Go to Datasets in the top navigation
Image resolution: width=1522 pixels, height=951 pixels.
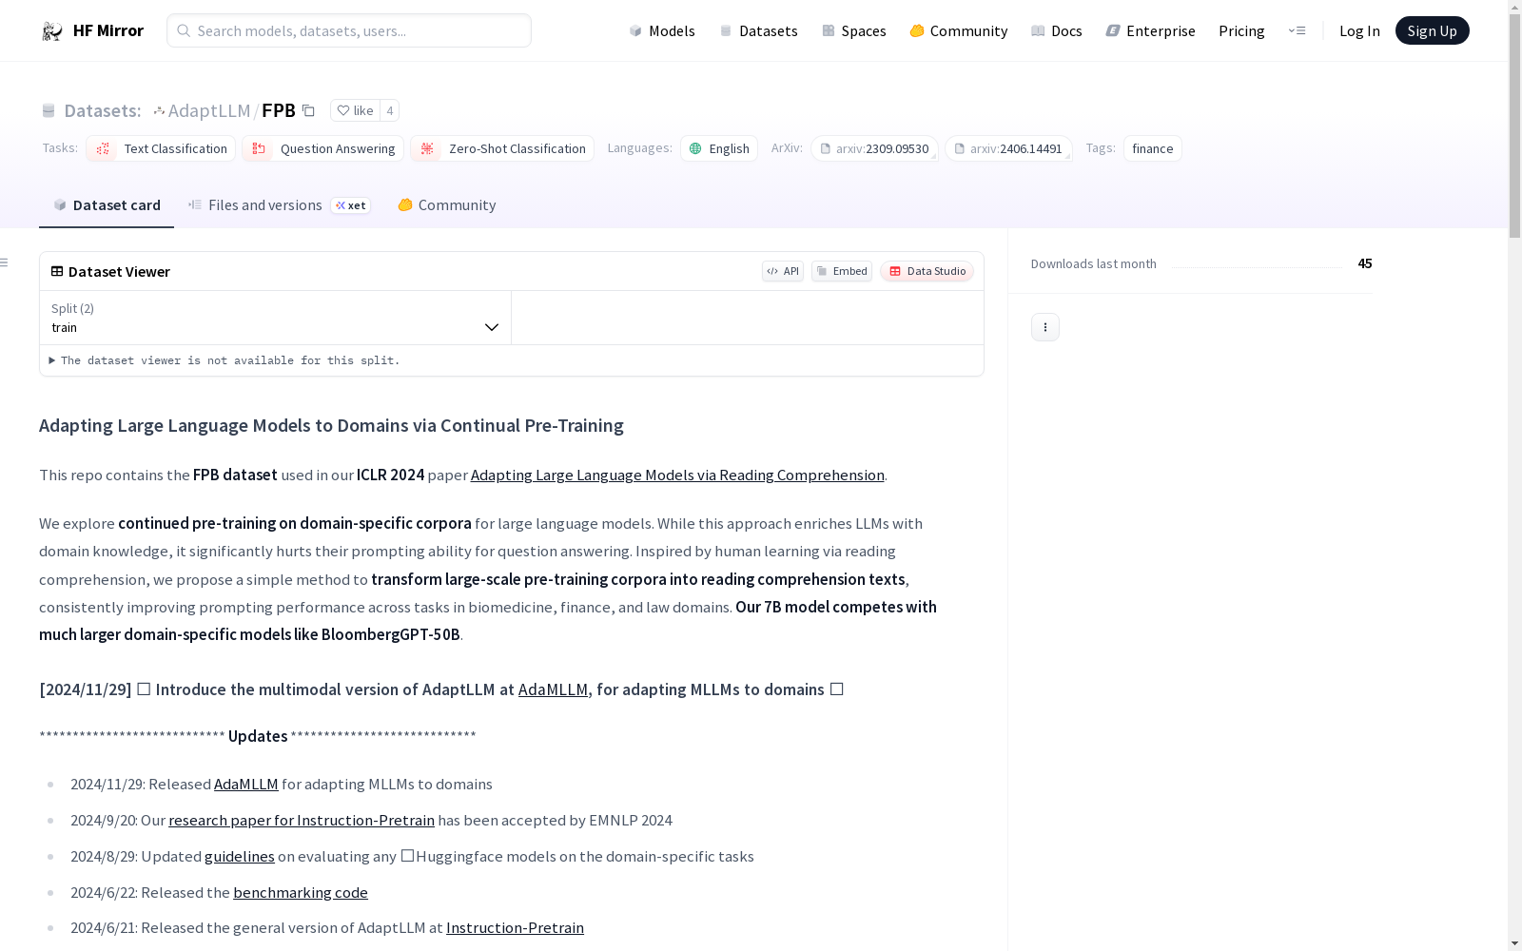click(758, 30)
